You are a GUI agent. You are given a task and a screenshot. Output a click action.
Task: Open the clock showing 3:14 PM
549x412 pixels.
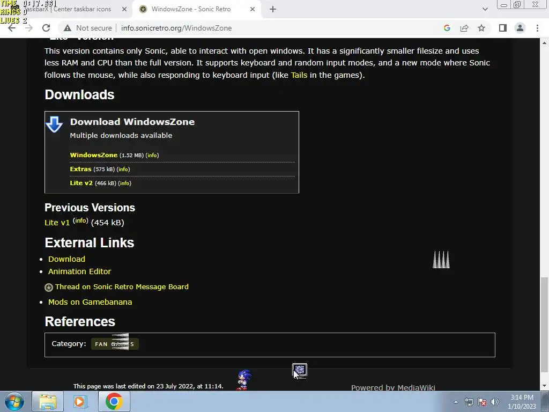click(522, 402)
